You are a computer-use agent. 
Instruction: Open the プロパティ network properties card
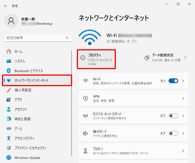click(x=96, y=59)
